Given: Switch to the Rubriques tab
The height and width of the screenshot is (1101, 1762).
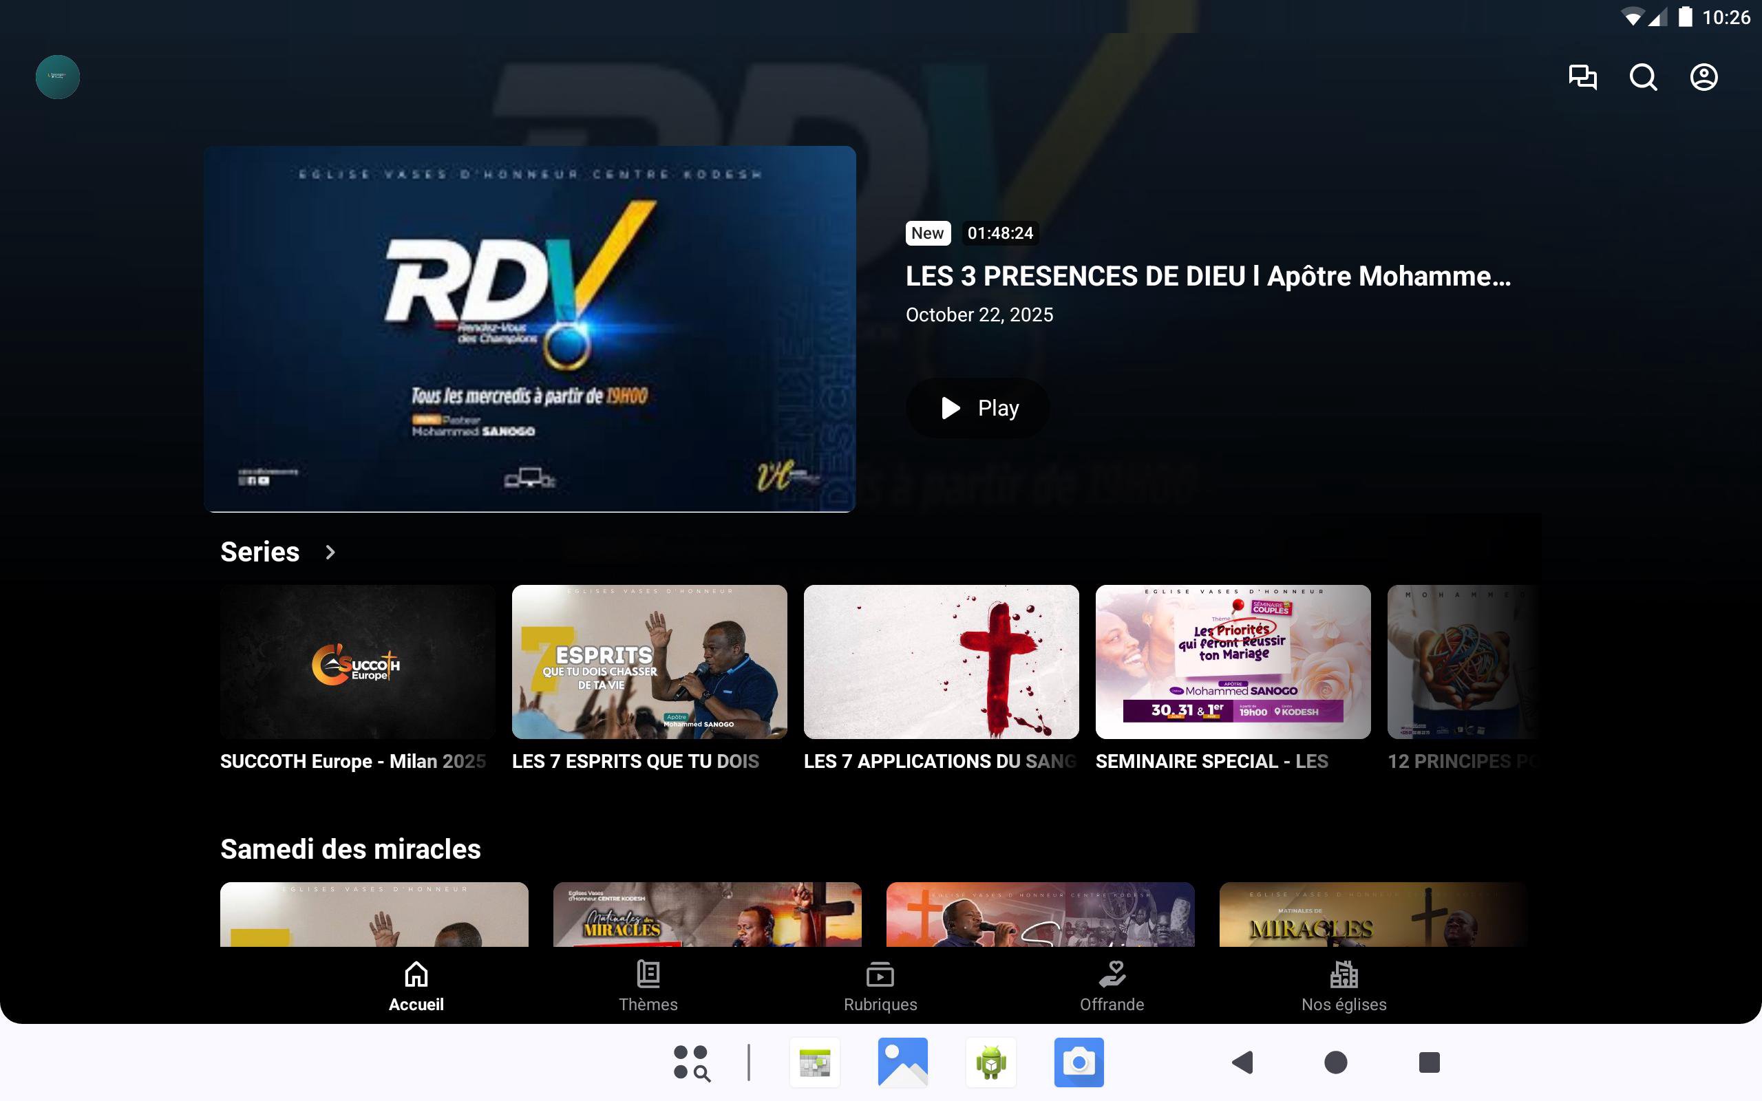Looking at the screenshot, I should pos(880,986).
